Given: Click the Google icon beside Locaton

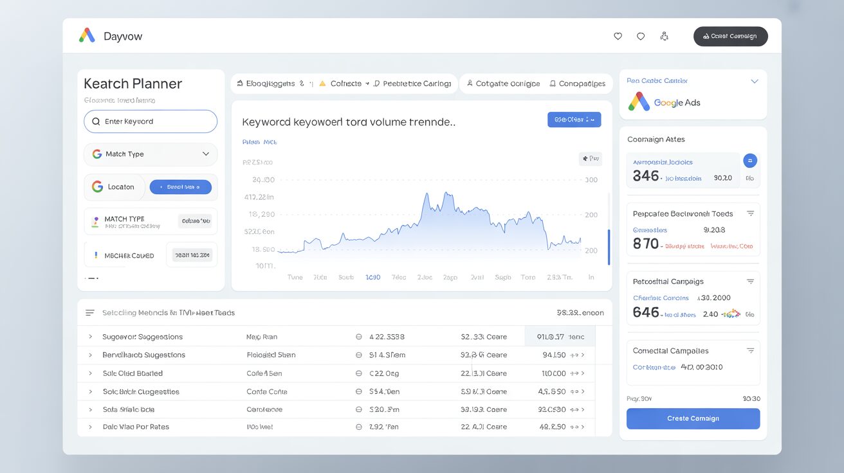Looking at the screenshot, I should (x=97, y=186).
